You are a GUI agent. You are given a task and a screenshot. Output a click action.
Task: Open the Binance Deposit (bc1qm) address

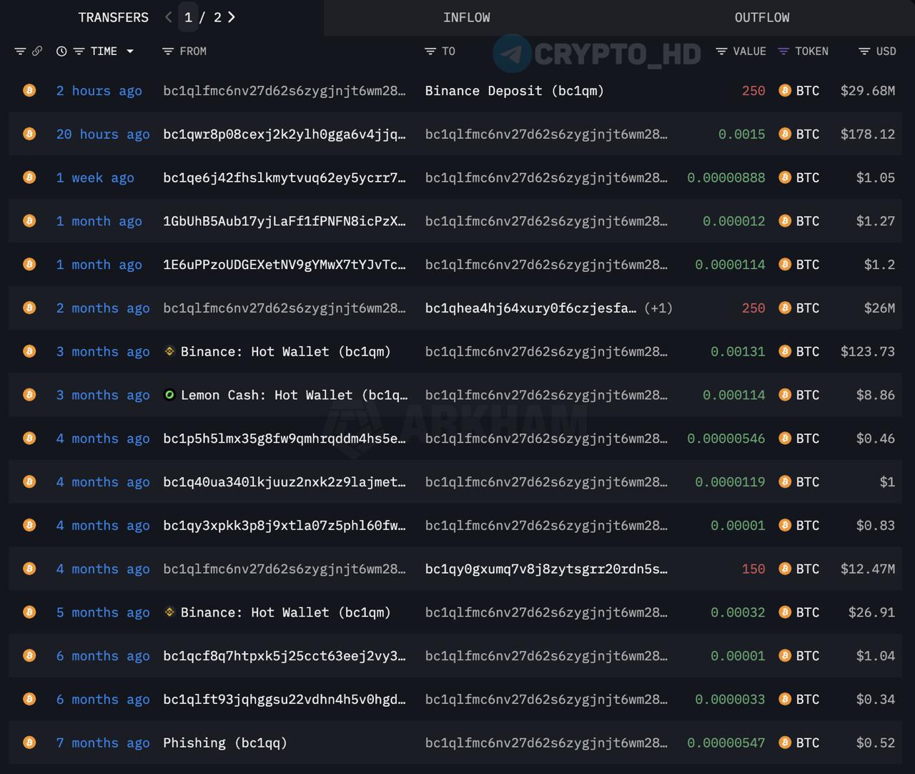tap(514, 91)
